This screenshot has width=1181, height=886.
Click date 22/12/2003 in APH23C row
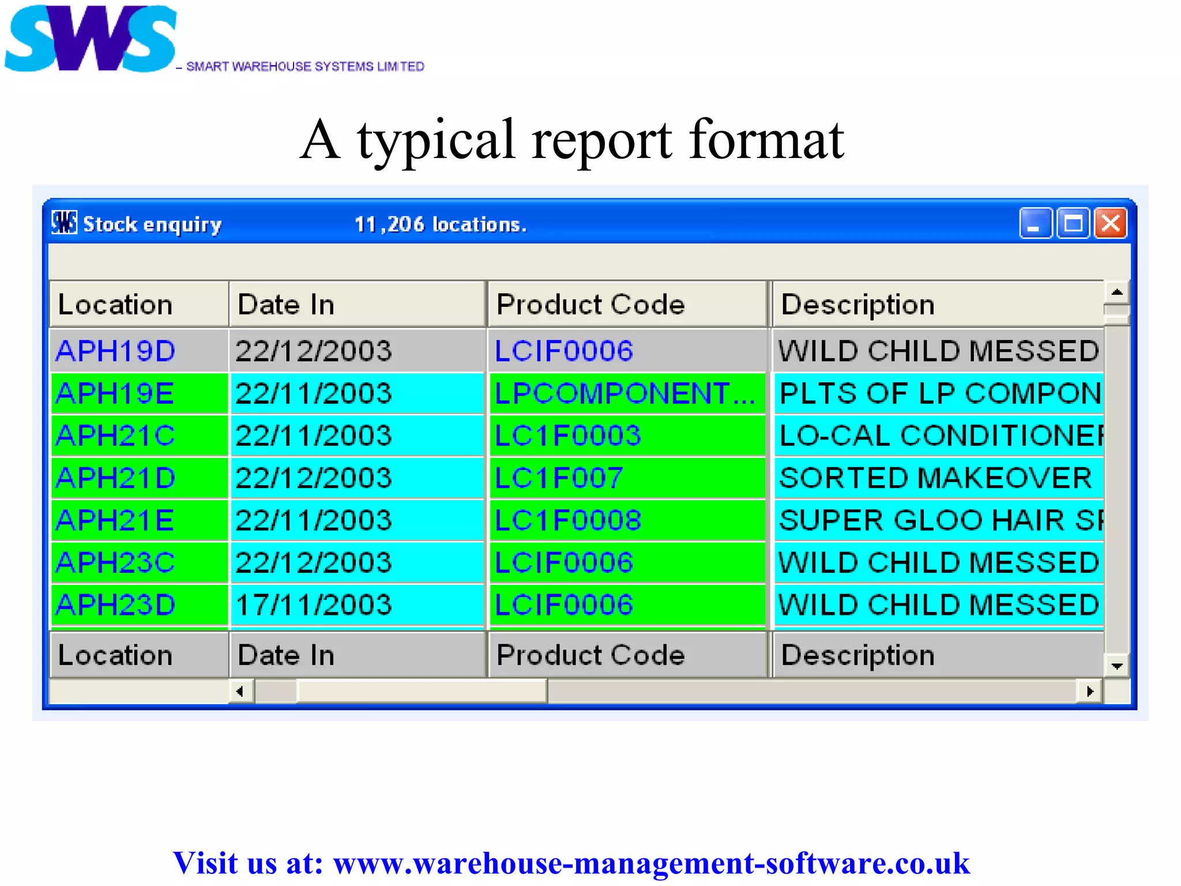click(357, 562)
